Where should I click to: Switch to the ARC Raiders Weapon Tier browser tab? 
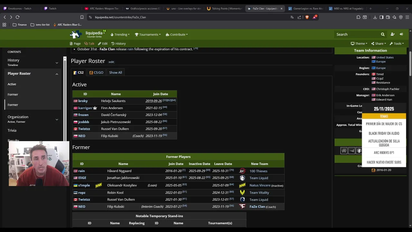click(102, 8)
